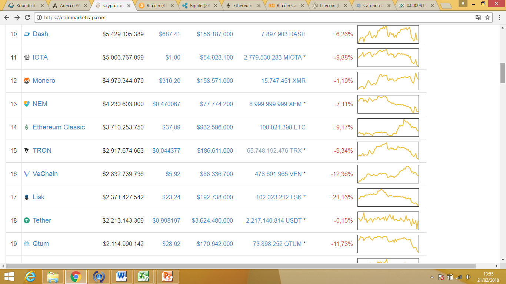
Task: Open Lisk 7-day price graph
Action: [x=388, y=197]
